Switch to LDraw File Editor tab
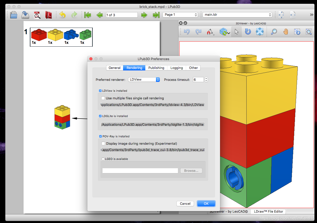317x223 pixels. pyautogui.click(x=268, y=211)
